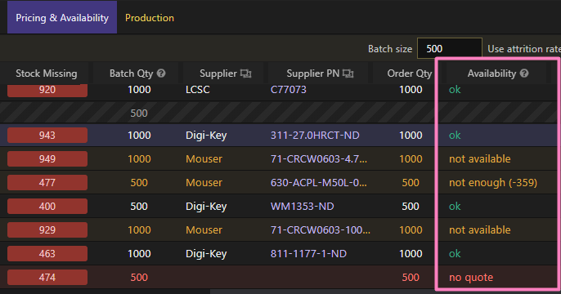This screenshot has width=561, height=294.
Task: Click the Supplier PN column copy icon
Action: [x=348, y=73]
